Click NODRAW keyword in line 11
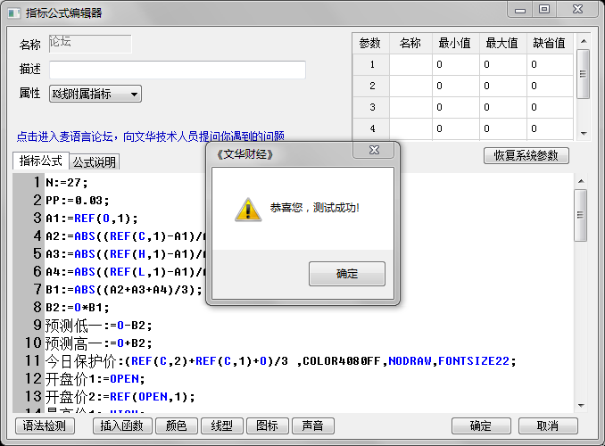Image resolution: width=605 pixels, height=446 pixels. pyautogui.click(x=410, y=361)
